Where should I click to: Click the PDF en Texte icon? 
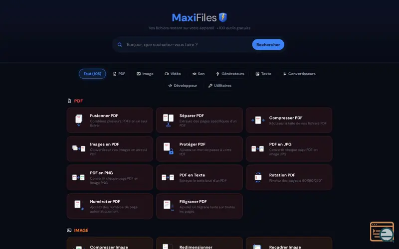(168, 177)
